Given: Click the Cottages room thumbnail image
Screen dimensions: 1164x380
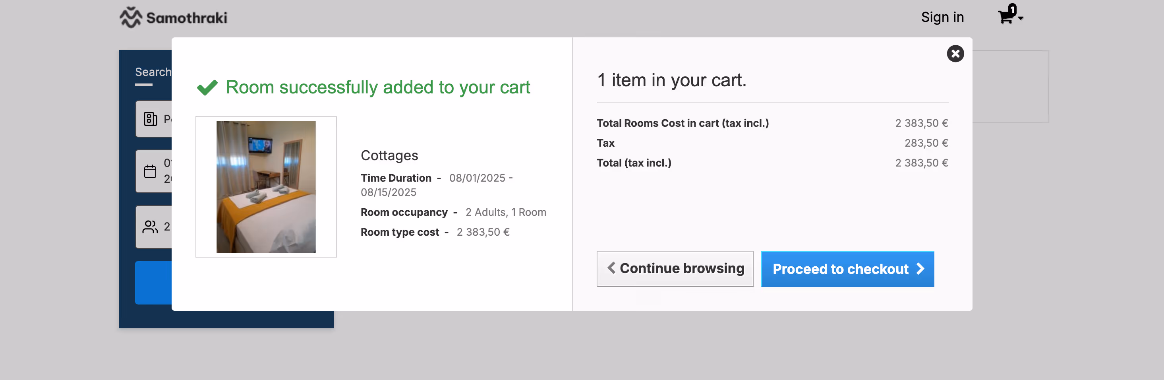Looking at the screenshot, I should click(x=266, y=186).
